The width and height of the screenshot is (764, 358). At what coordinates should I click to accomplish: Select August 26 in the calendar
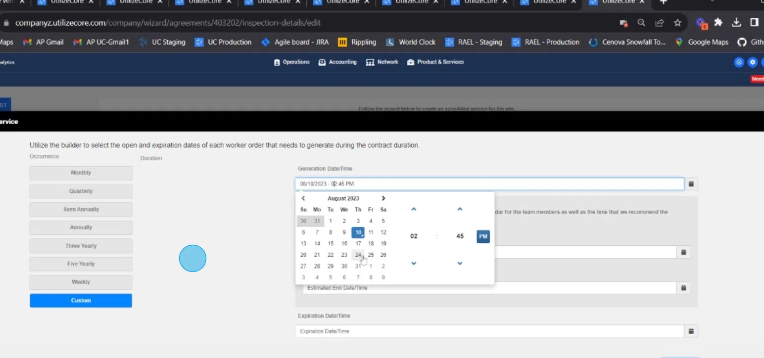tap(383, 255)
